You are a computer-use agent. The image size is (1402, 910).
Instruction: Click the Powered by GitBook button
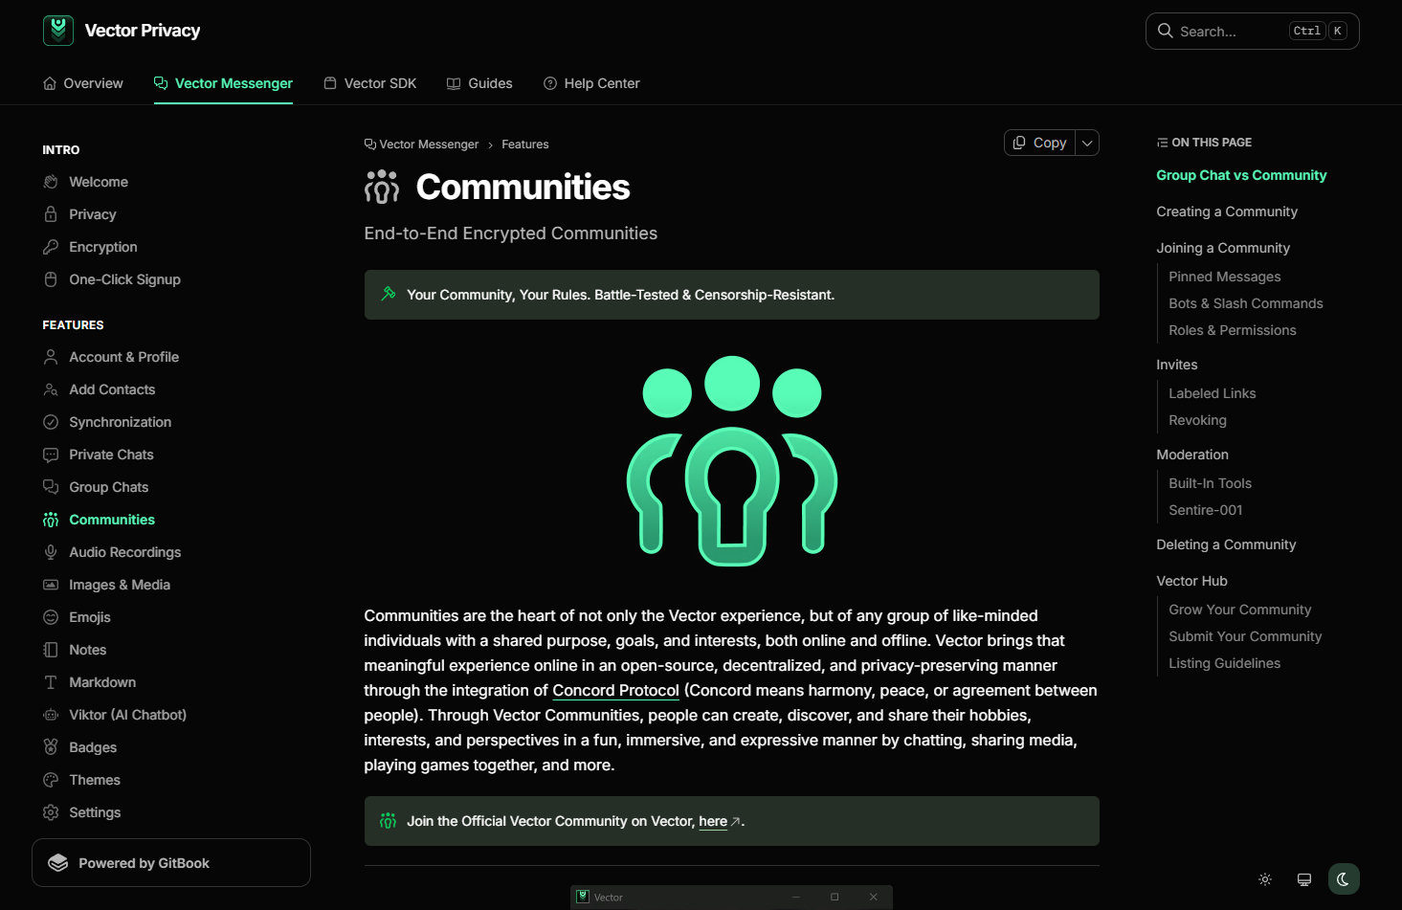[x=171, y=863]
